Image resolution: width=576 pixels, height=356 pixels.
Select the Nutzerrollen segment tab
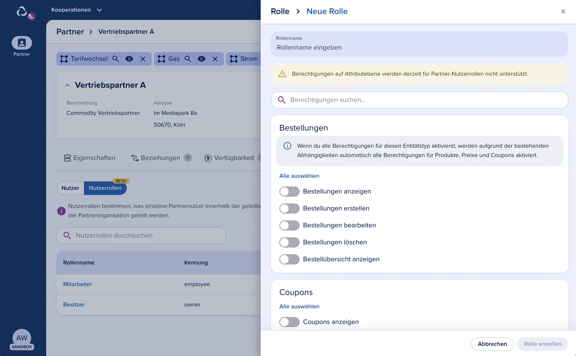click(x=105, y=188)
